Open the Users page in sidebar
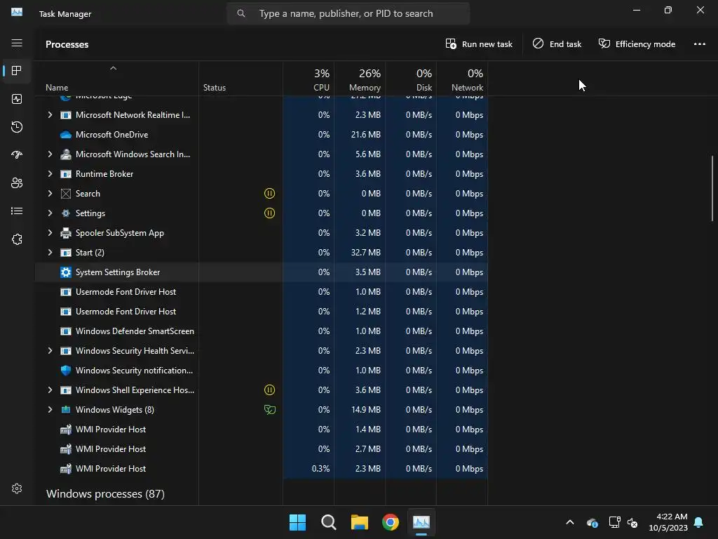 click(17, 183)
